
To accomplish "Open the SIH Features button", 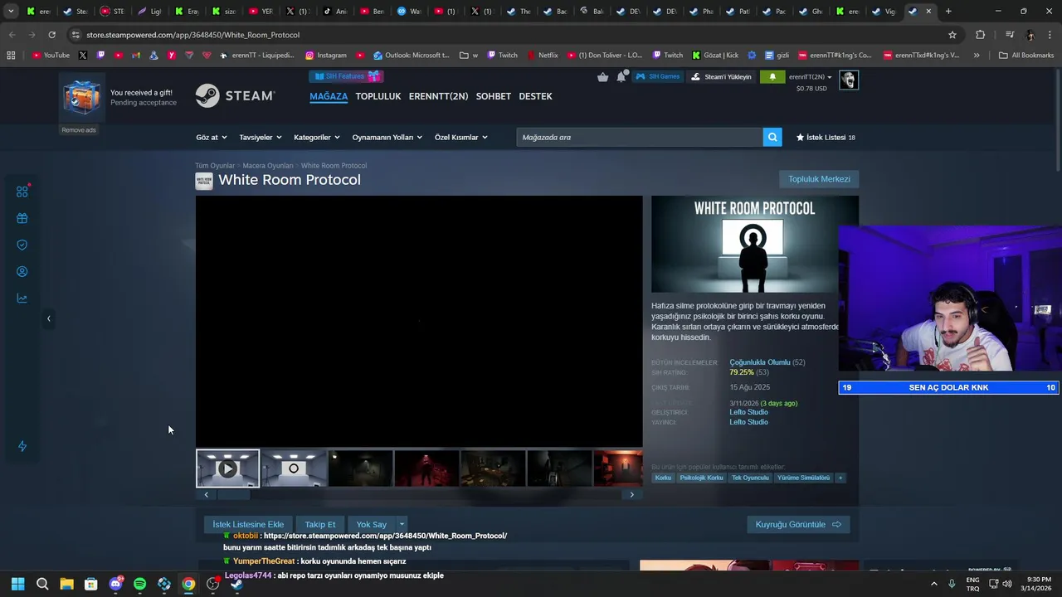I will [x=346, y=76].
